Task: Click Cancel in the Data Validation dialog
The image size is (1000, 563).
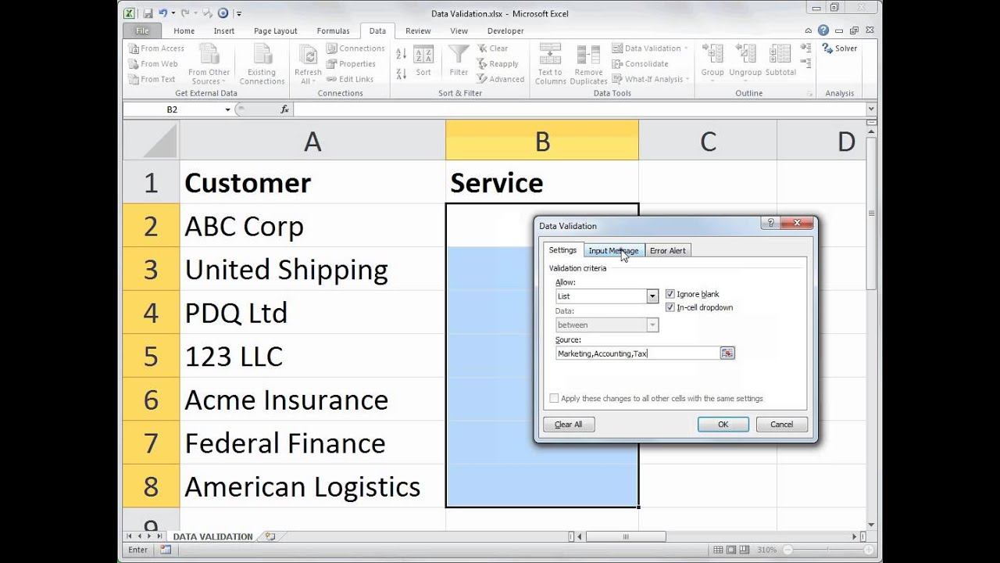Action: click(782, 425)
